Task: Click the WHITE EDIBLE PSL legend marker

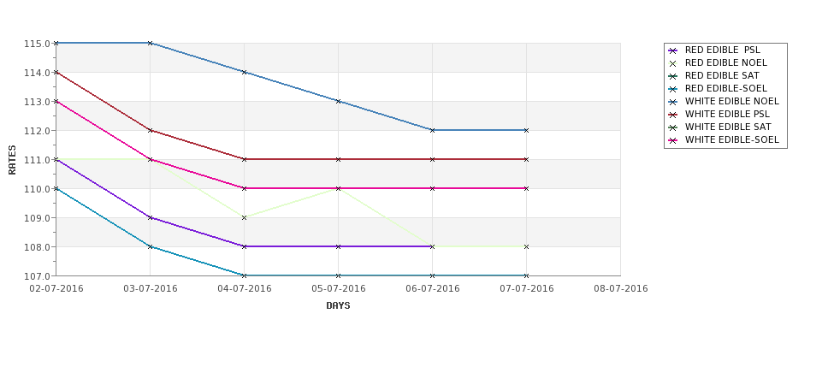Action: 673,115
